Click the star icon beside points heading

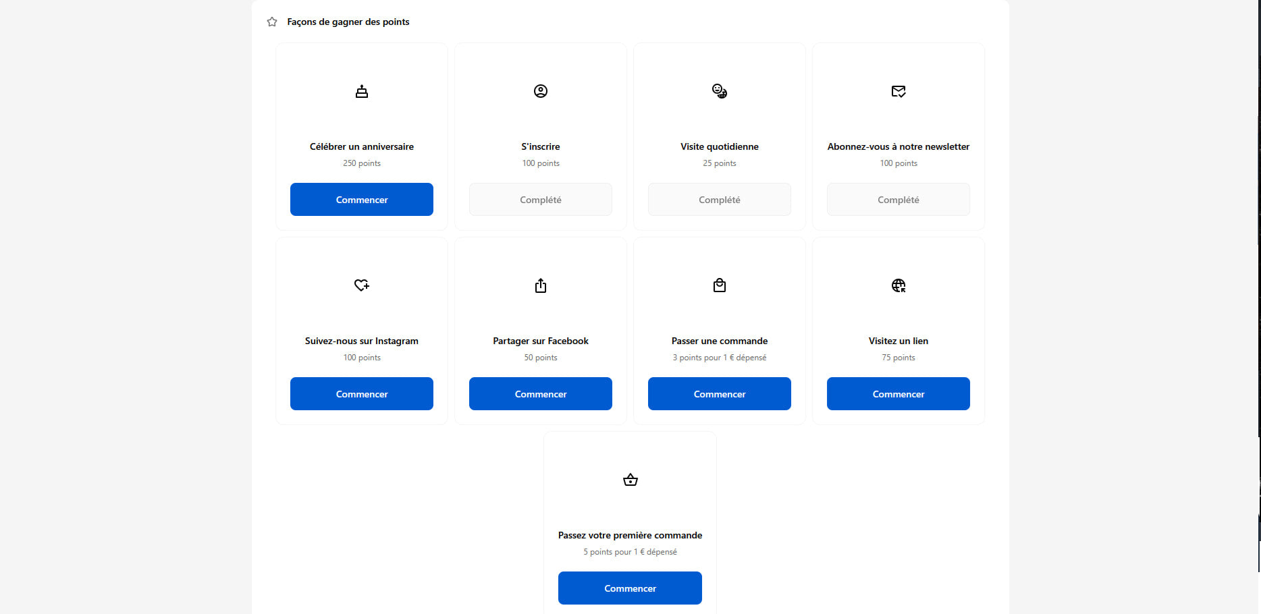click(x=272, y=22)
